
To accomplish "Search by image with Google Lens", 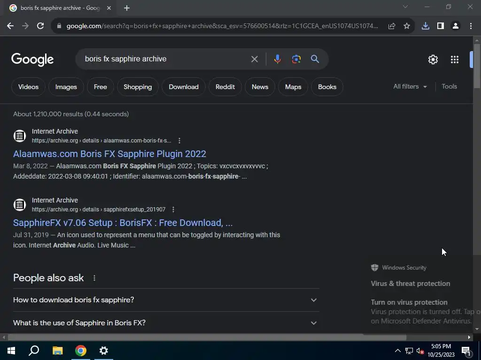I will pos(296,59).
